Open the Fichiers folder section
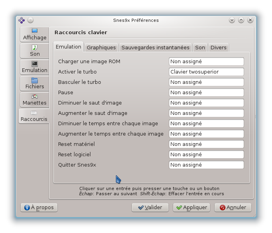Viewport: 272px width, 233px height. [x=35, y=83]
